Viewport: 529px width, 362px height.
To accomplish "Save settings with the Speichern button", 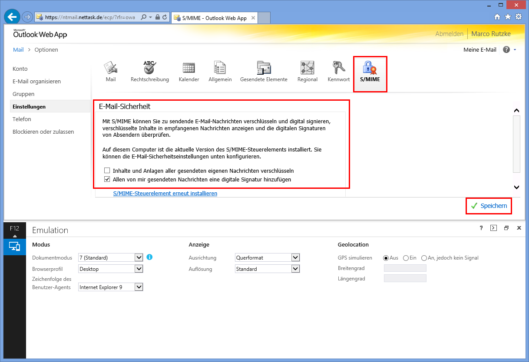I will 489,206.
